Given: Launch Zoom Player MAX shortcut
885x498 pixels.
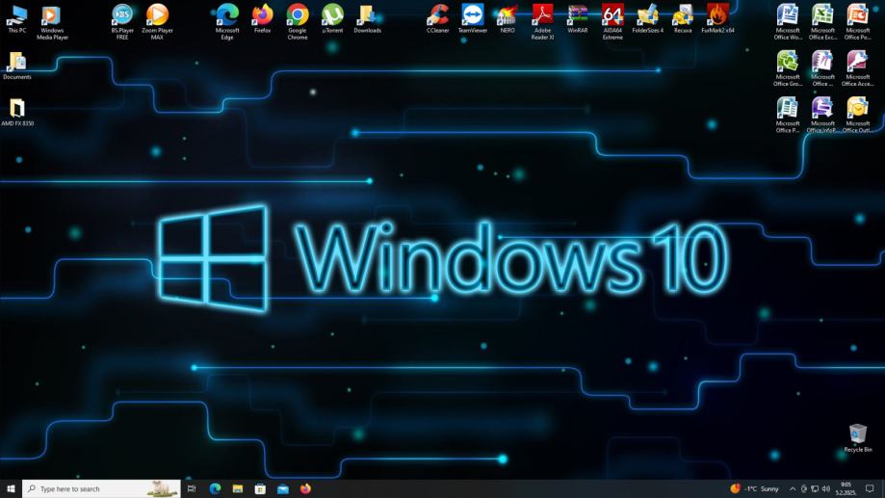Looking at the screenshot, I should click(157, 22).
